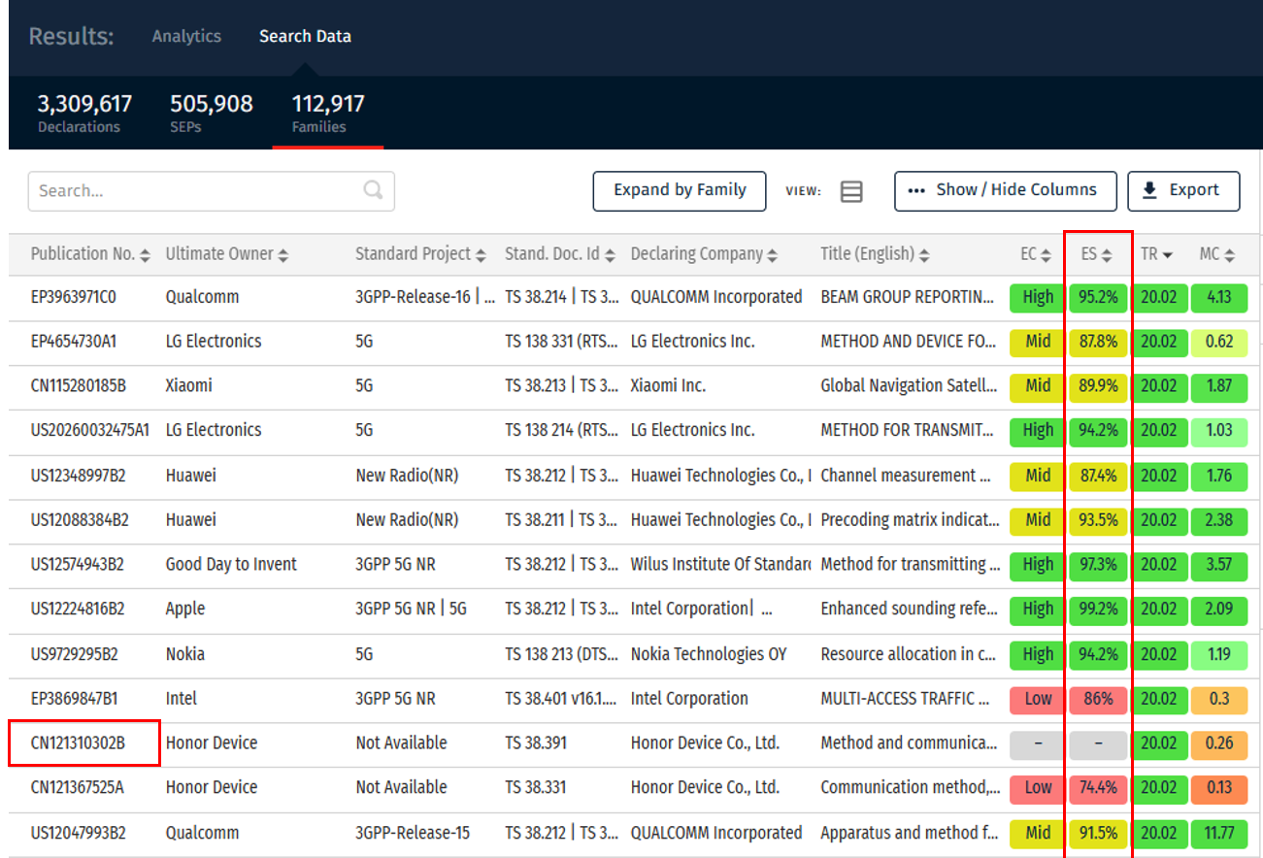Sort by Stand. Doc. Id column
Image resolution: width=1263 pixels, height=858 pixels.
[560, 254]
